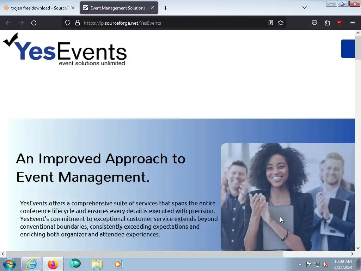Open the Windows Start menu

click(x=10, y=264)
